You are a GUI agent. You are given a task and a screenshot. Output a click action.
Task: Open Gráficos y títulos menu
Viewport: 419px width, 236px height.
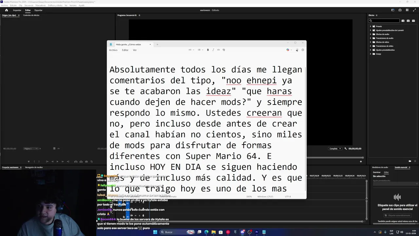click(55, 5)
